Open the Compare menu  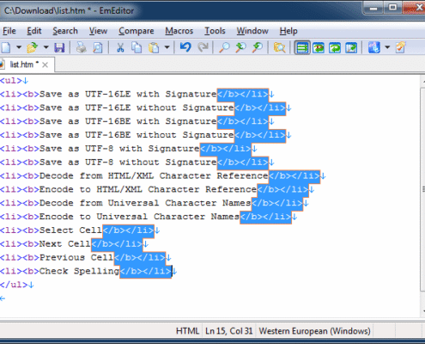coord(137,31)
